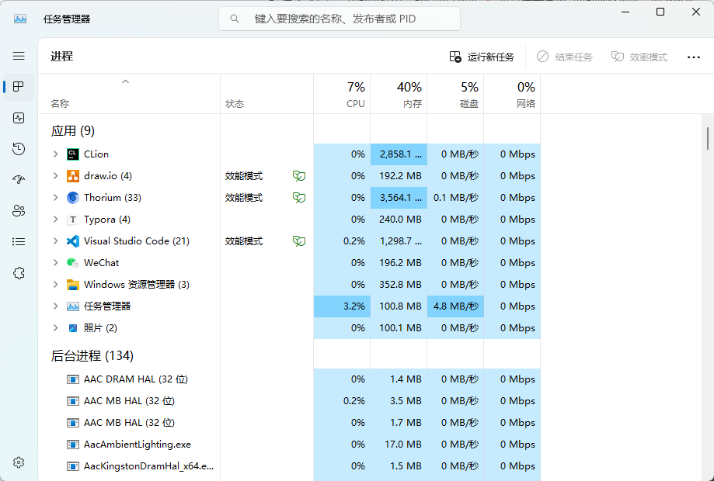Expand the CLion process group
The width and height of the screenshot is (714, 481).
[x=54, y=154]
